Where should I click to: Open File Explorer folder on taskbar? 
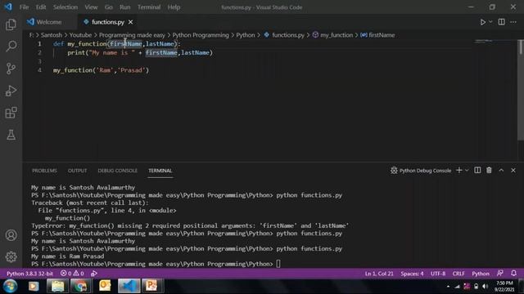[x=57, y=286]
